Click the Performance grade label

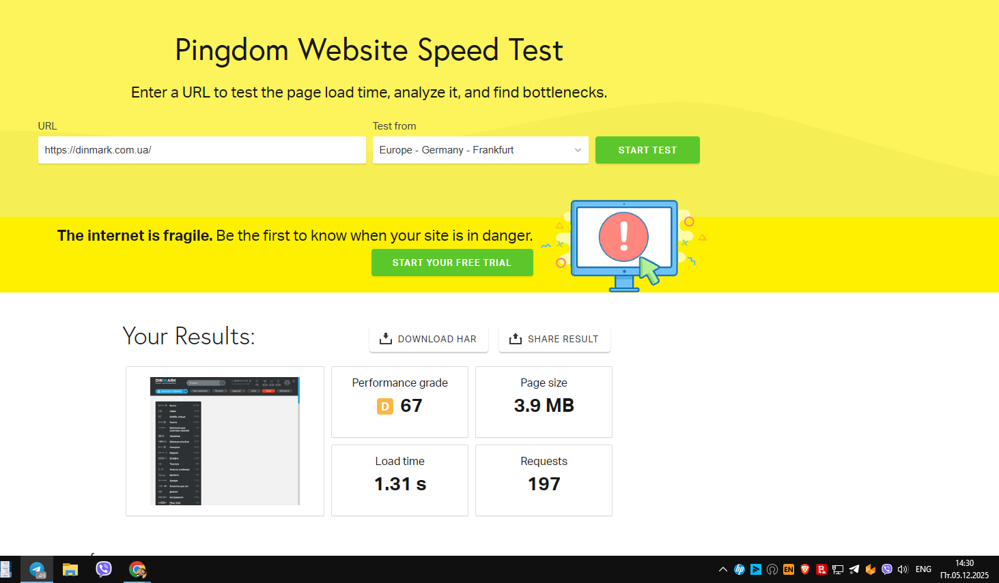[x=400, y=383]
